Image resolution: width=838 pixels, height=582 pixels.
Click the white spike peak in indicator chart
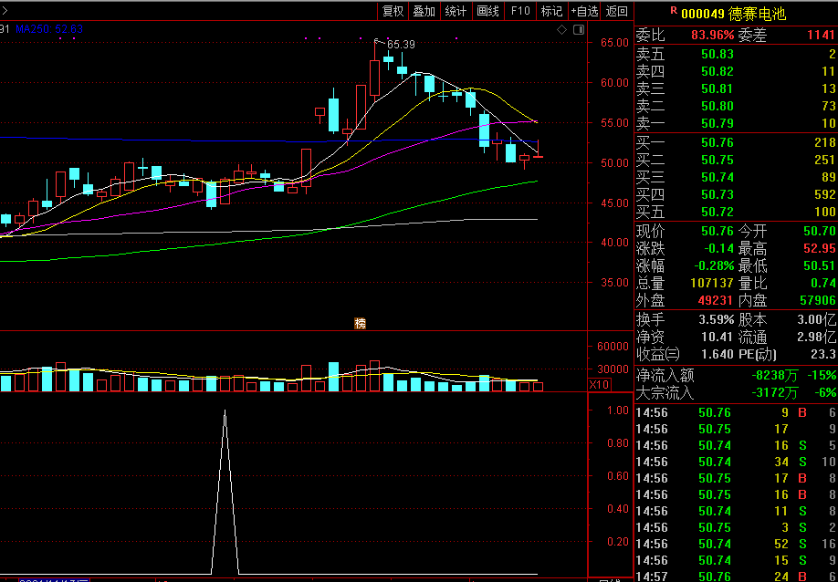point(225,411)
